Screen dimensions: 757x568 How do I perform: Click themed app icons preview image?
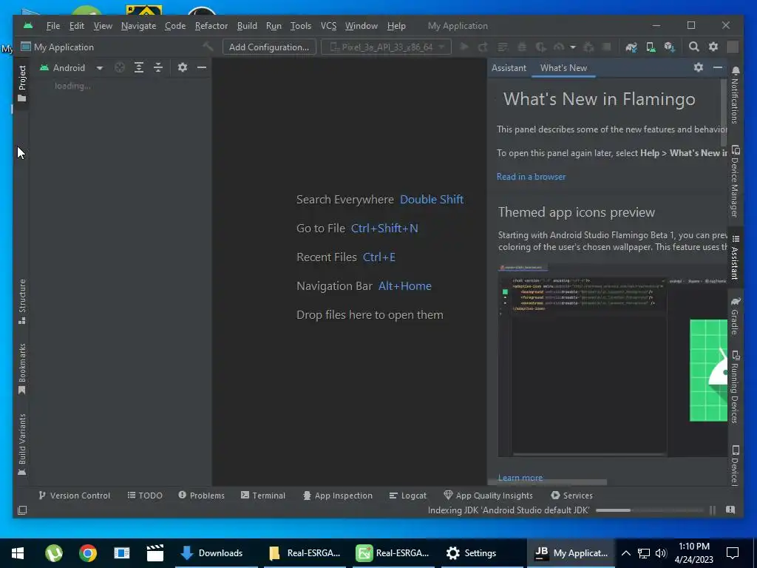click(x=613, y=360)
